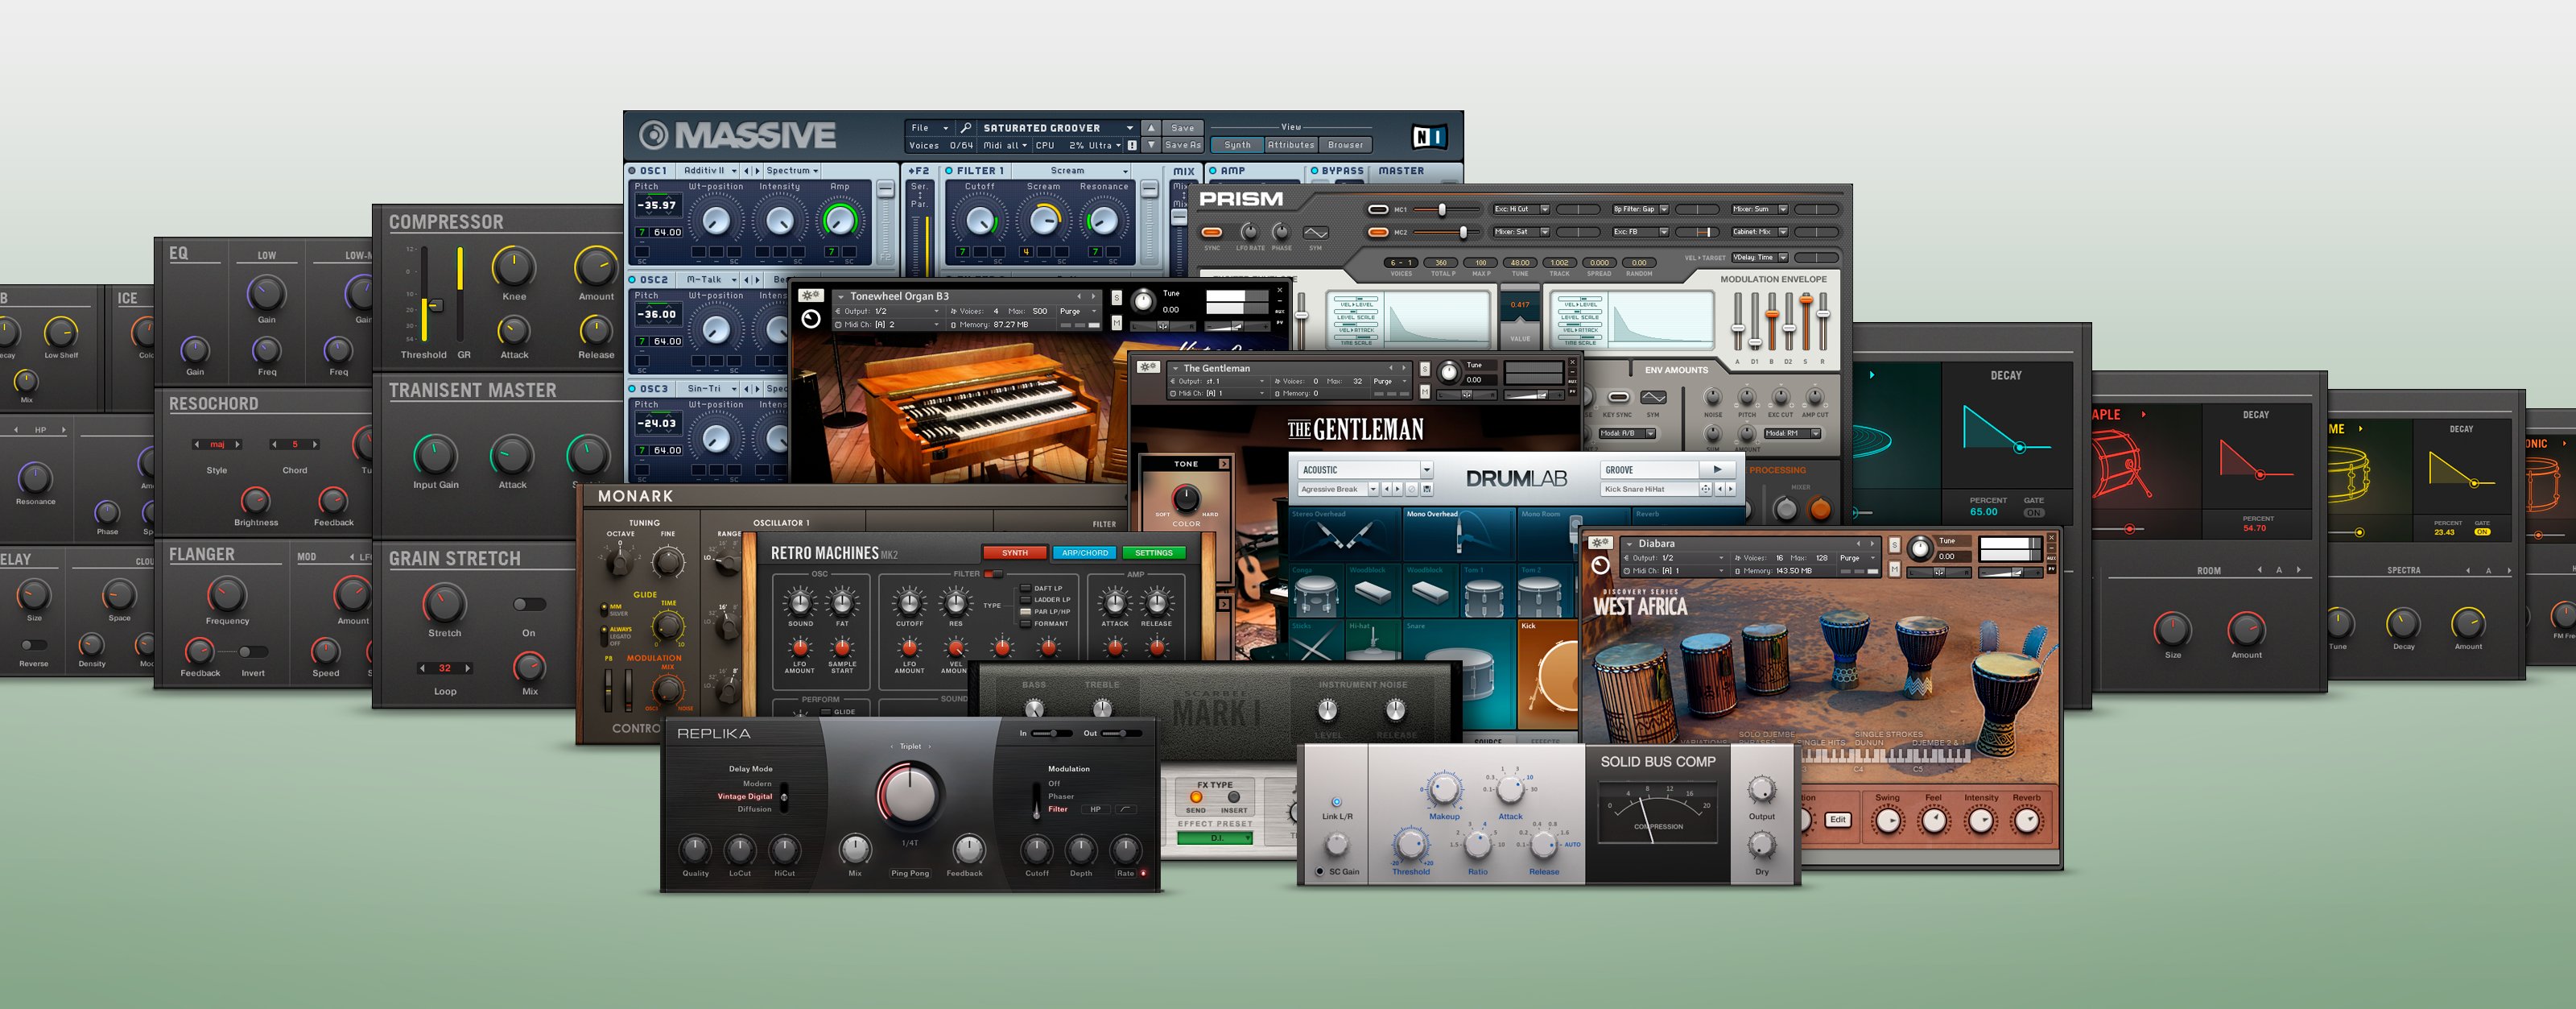This screenshot has height=1009, width=2576.
Task: Click DrumLab kit save floppy icon
Action: click(1427, 489)
